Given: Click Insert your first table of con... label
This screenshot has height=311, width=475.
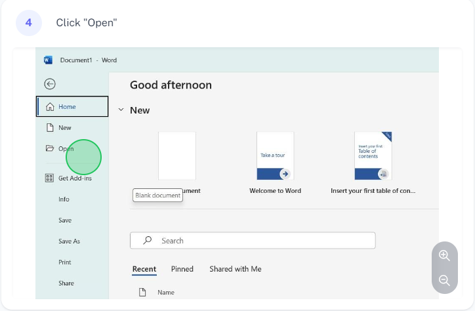Looking at the screenshot, I should (373, 191).
